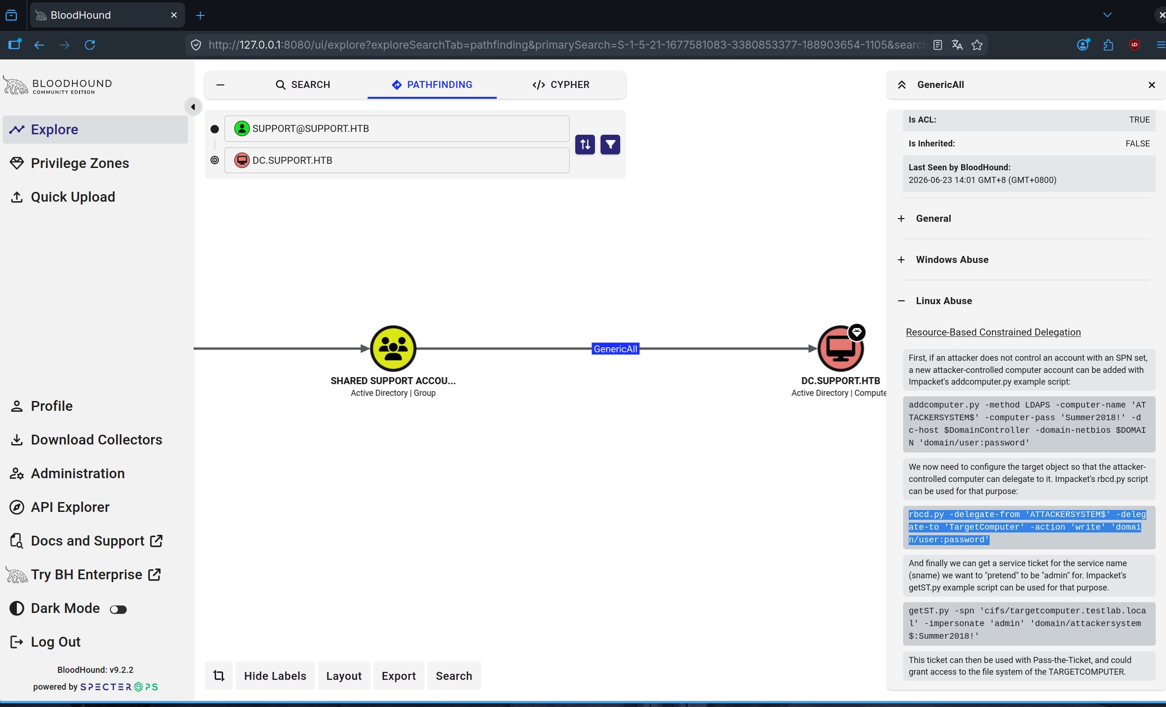Viewport: 1166px width, 707px height.
Task: Click the site security shield icon
Action: 196,45
